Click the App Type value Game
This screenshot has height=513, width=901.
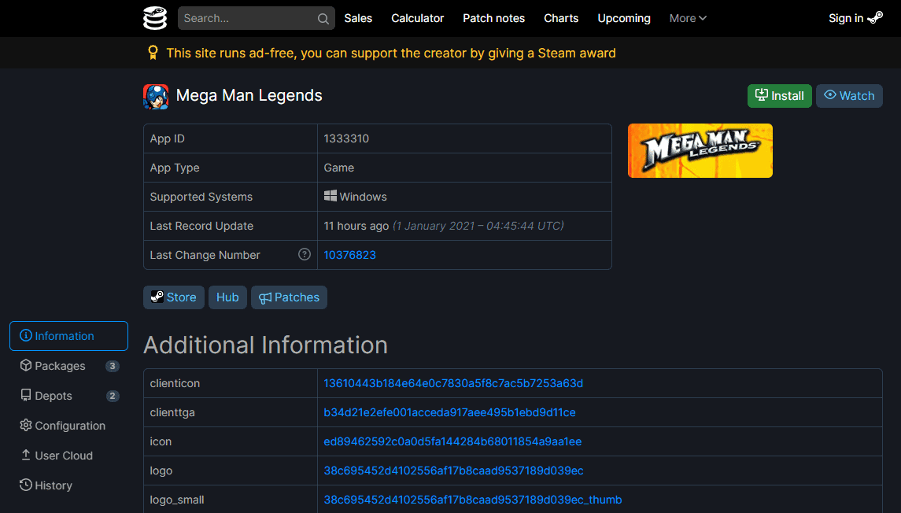338,168
